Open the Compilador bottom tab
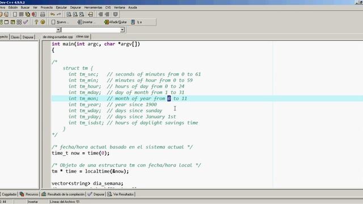 [x=9, y=194]
